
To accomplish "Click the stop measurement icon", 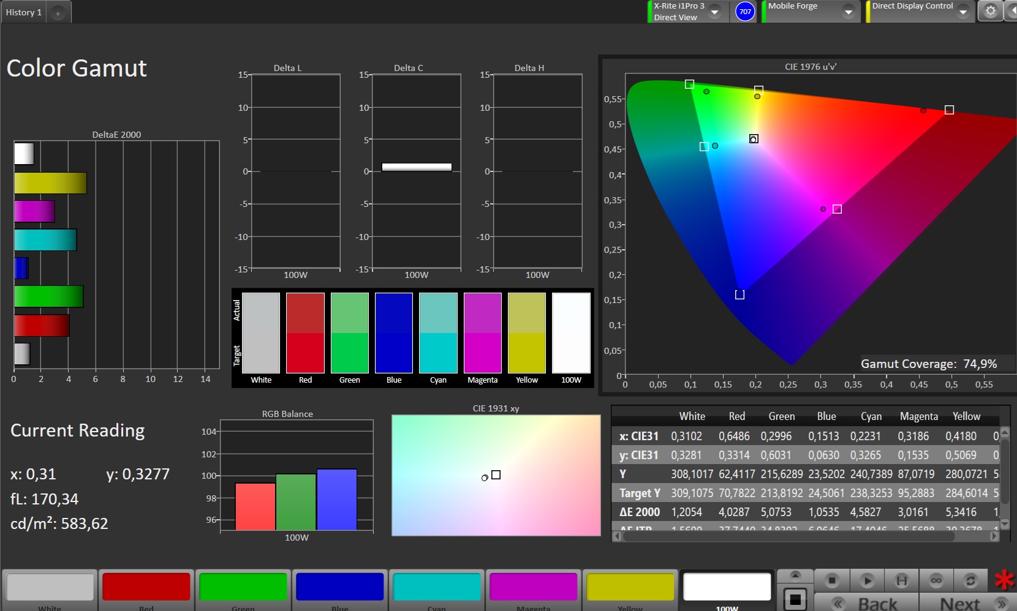I will tap(831, 580).
